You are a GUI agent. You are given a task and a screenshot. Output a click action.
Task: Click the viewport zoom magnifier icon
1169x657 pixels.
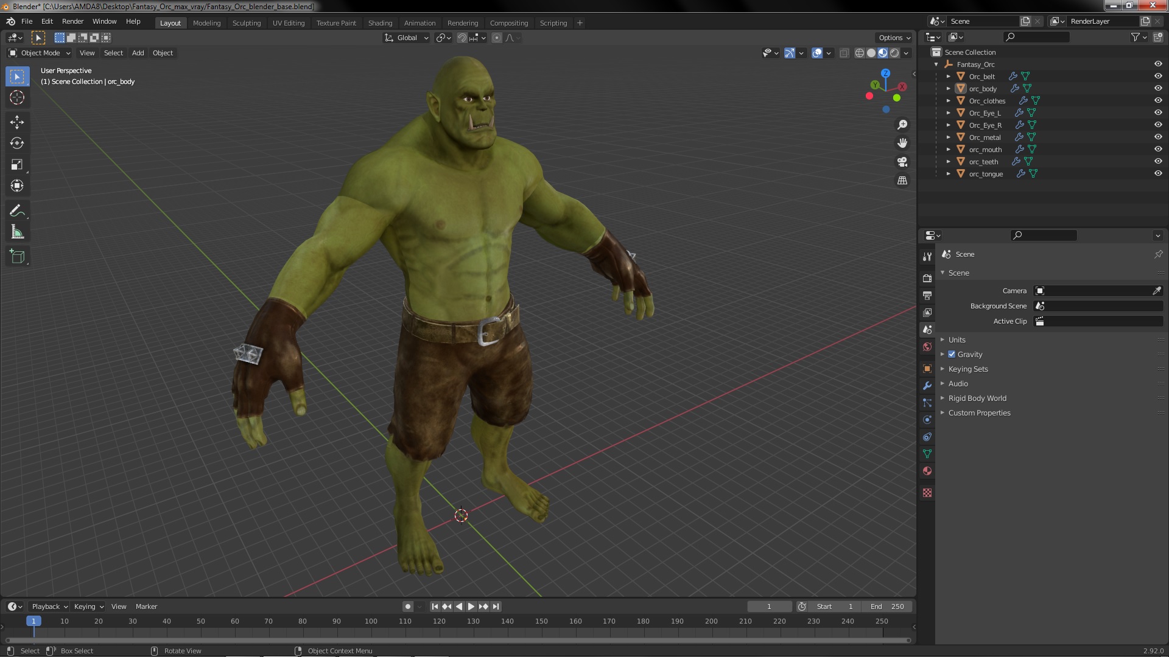[x=902, y=125]
